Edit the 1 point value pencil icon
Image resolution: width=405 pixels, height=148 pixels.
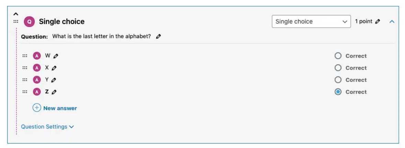point(378,22)
